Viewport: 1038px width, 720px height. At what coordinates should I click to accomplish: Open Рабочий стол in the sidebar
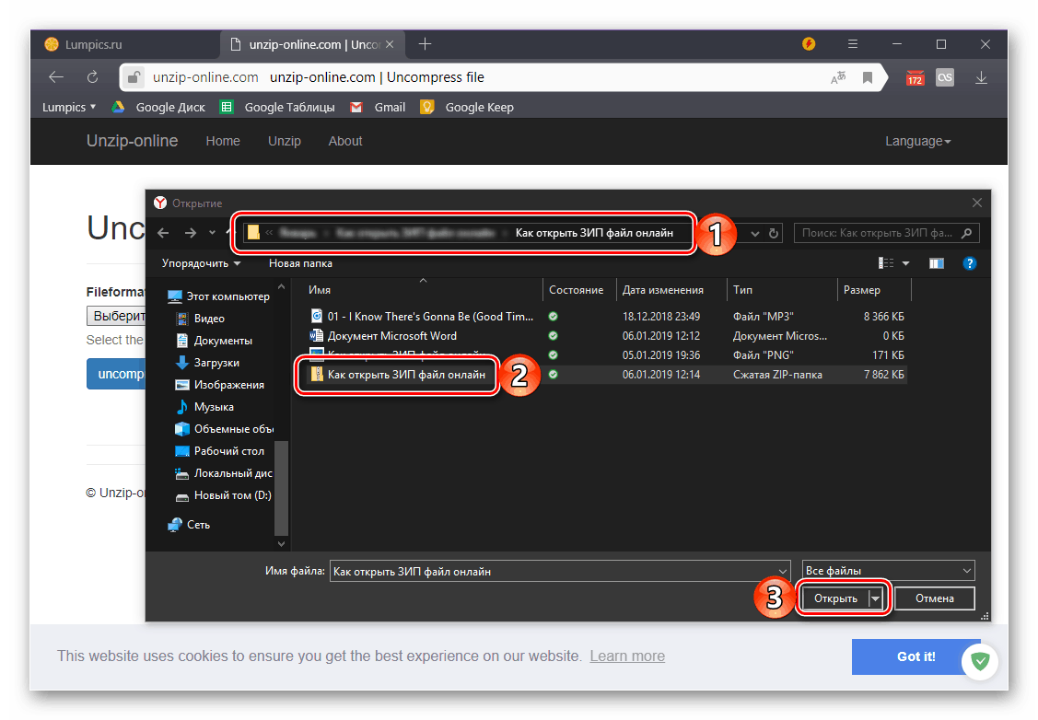point(220,450)
